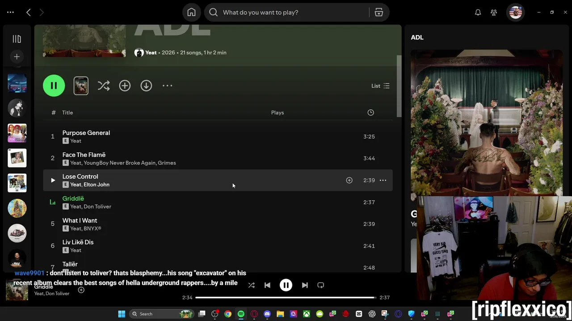The image size is (572, 321).
Task: Open the List view options dropdown
Action: tap(380, 86)
